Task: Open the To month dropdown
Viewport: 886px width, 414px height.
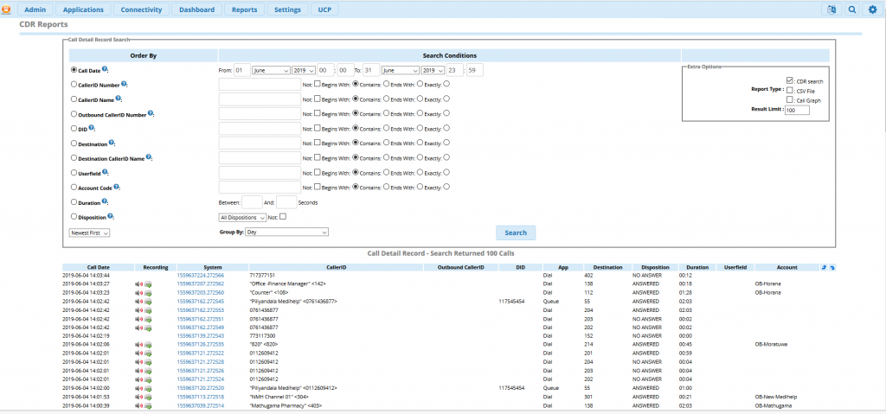Action: coord(401,70)
